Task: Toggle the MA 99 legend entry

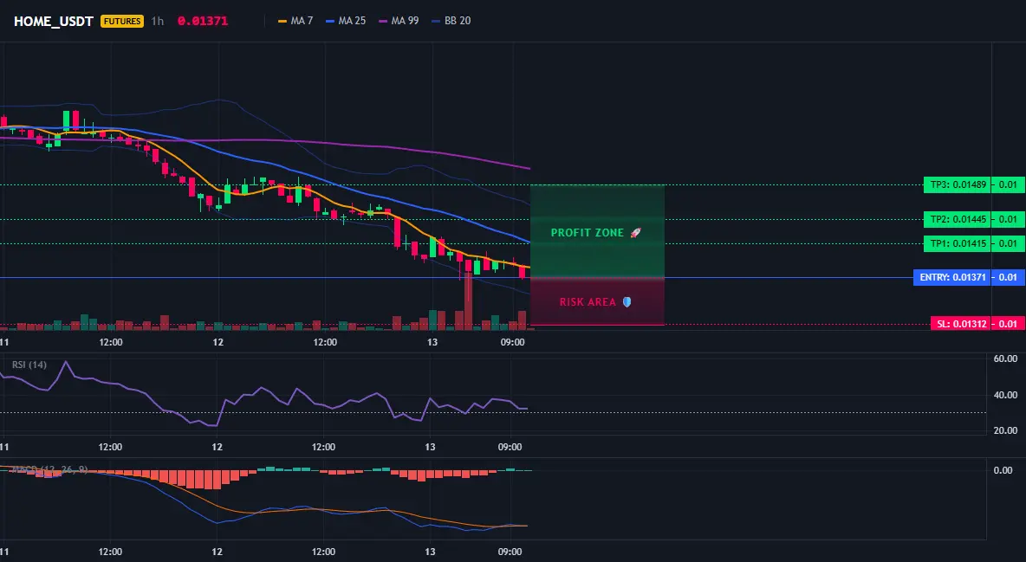Action: tap(399, 21)
